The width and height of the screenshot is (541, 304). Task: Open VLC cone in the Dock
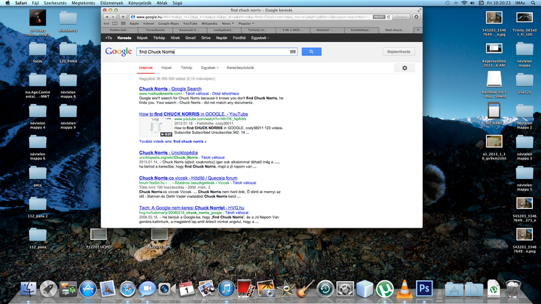coord(404,288)
